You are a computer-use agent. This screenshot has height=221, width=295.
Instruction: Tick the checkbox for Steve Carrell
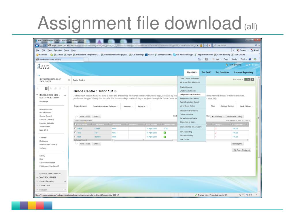[75, 129]
